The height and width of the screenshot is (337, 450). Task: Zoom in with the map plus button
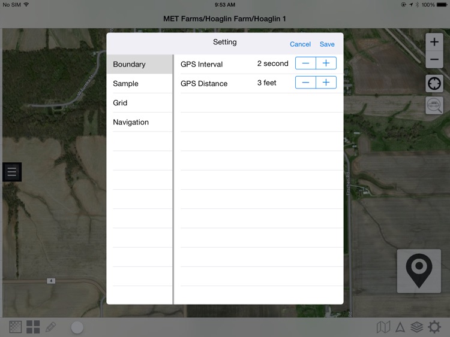tap(434, 42)
